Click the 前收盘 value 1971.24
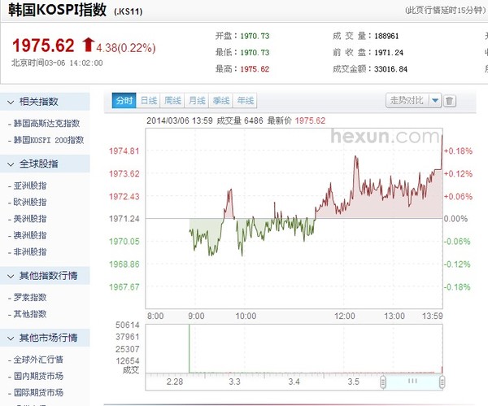 389,53
